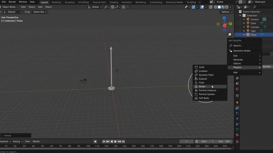
Task: Jump to the timeline start frame
Action: pyautogui.click(x=104, y=142)
